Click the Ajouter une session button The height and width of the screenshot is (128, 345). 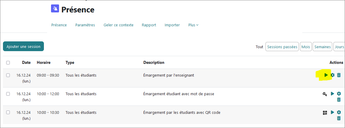click(23, 46)
